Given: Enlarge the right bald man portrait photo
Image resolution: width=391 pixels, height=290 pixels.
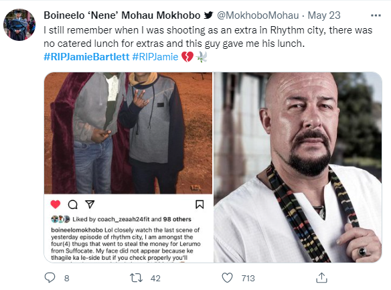Looking at the screenshot, I should click(298, 167).
